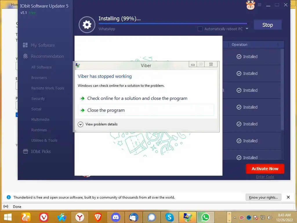
Task: Click the volume speaker tray icon
Action: tap(269, 217)
